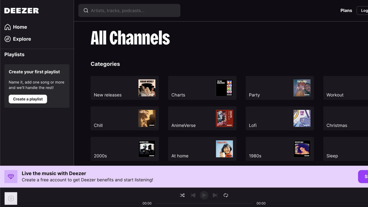Open the Plans page
Image resolution: width=368 pixels, height=207 pixels.
coord(346,10)
